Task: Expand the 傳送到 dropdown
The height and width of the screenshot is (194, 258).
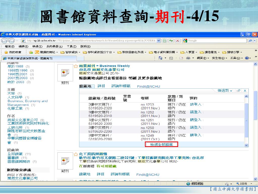Action: pyautogui.click(x=225, y=91)
